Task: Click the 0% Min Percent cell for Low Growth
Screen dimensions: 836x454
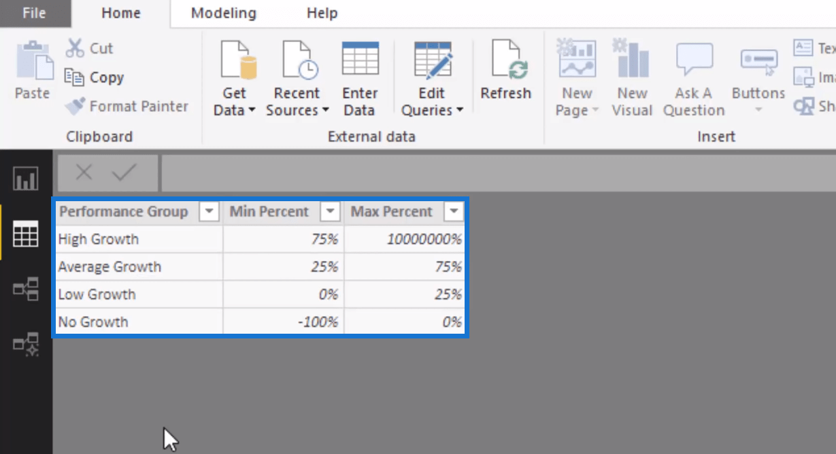Action: point(284,294)
